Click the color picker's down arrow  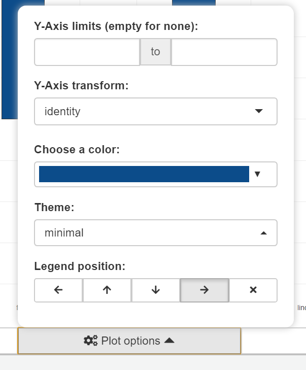257,174
